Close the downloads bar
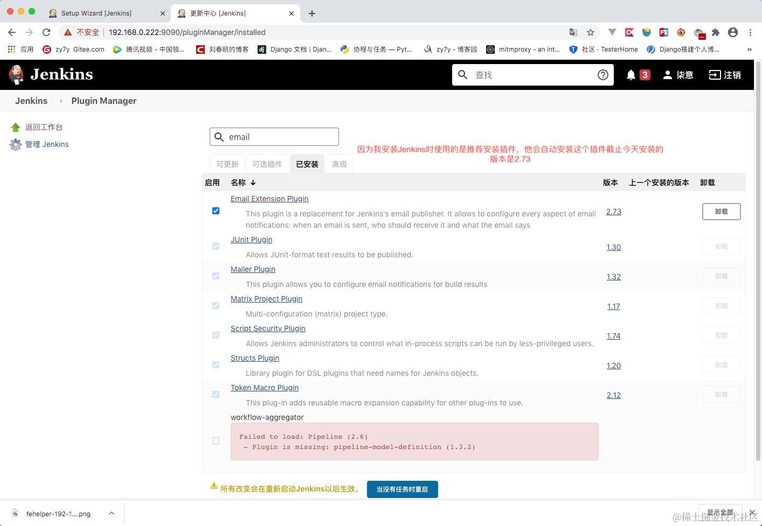The width and height of the screenshot is (762, 526). [x=752, y=513]
